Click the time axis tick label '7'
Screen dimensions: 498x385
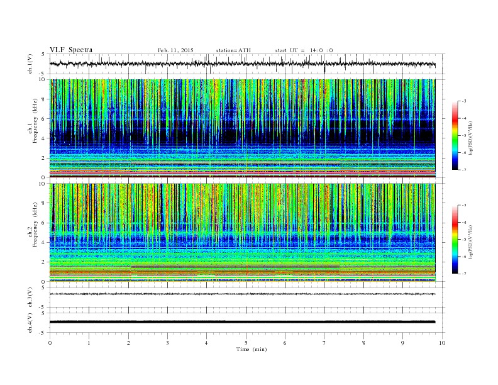click(324, 343)
